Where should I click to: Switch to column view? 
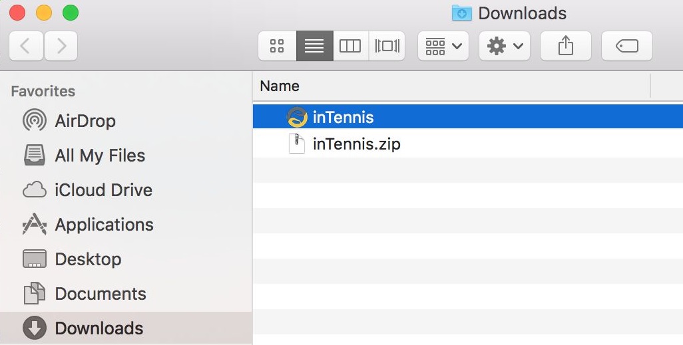(351, 46)
